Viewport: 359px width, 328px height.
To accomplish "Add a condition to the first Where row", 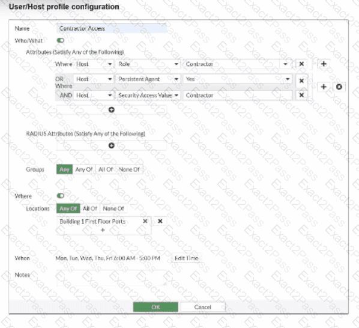I will tap(324, 64).
